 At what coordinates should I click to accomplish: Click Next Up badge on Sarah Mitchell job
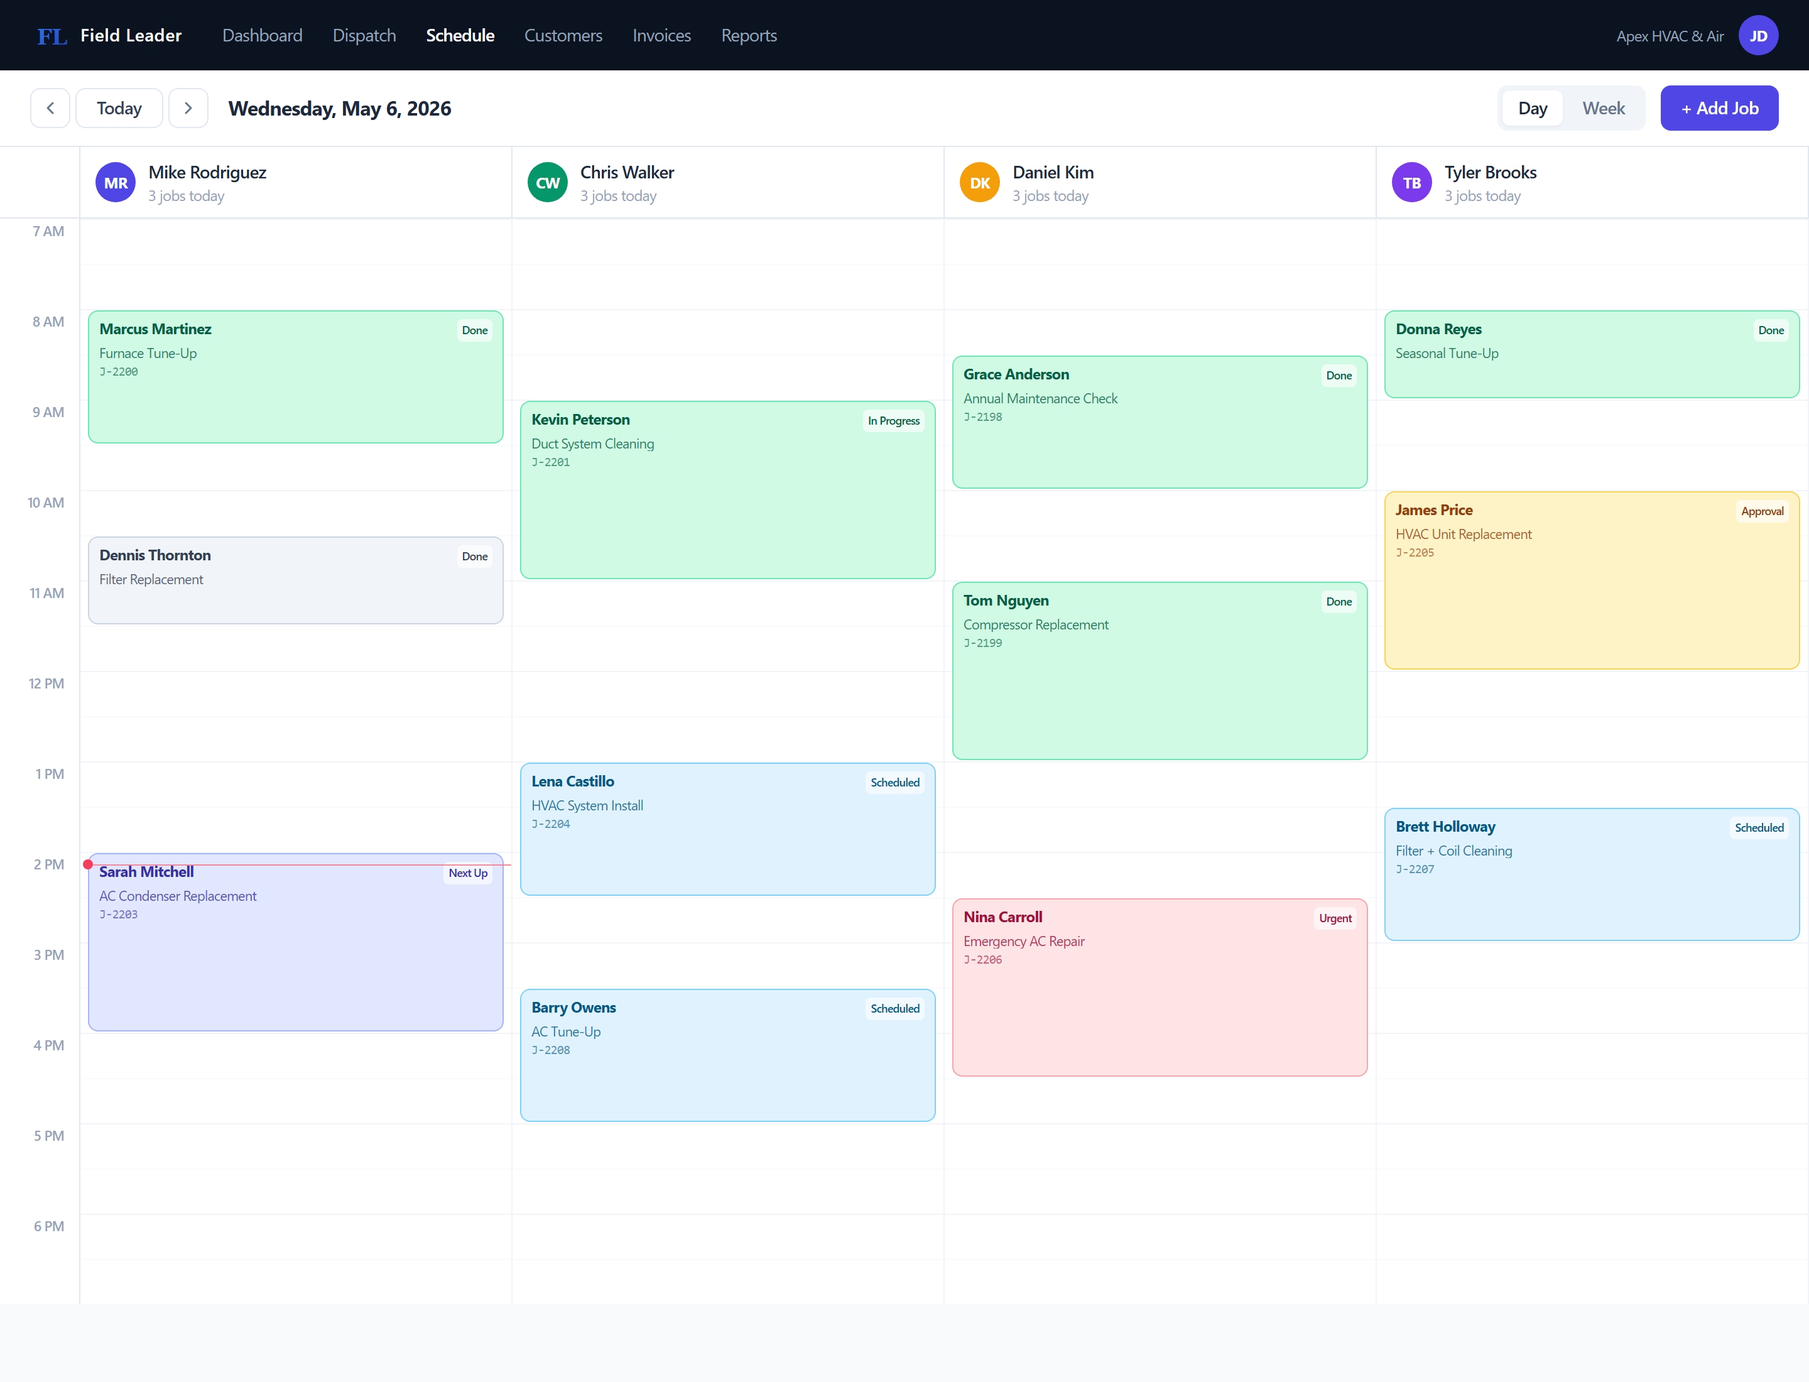pyautogui.click(x=468, y=874)
